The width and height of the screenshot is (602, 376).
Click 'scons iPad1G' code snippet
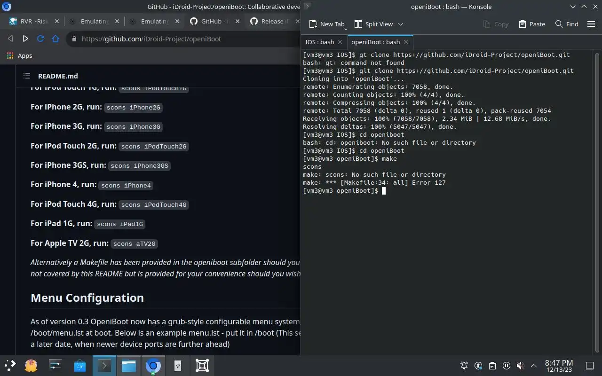119,224
